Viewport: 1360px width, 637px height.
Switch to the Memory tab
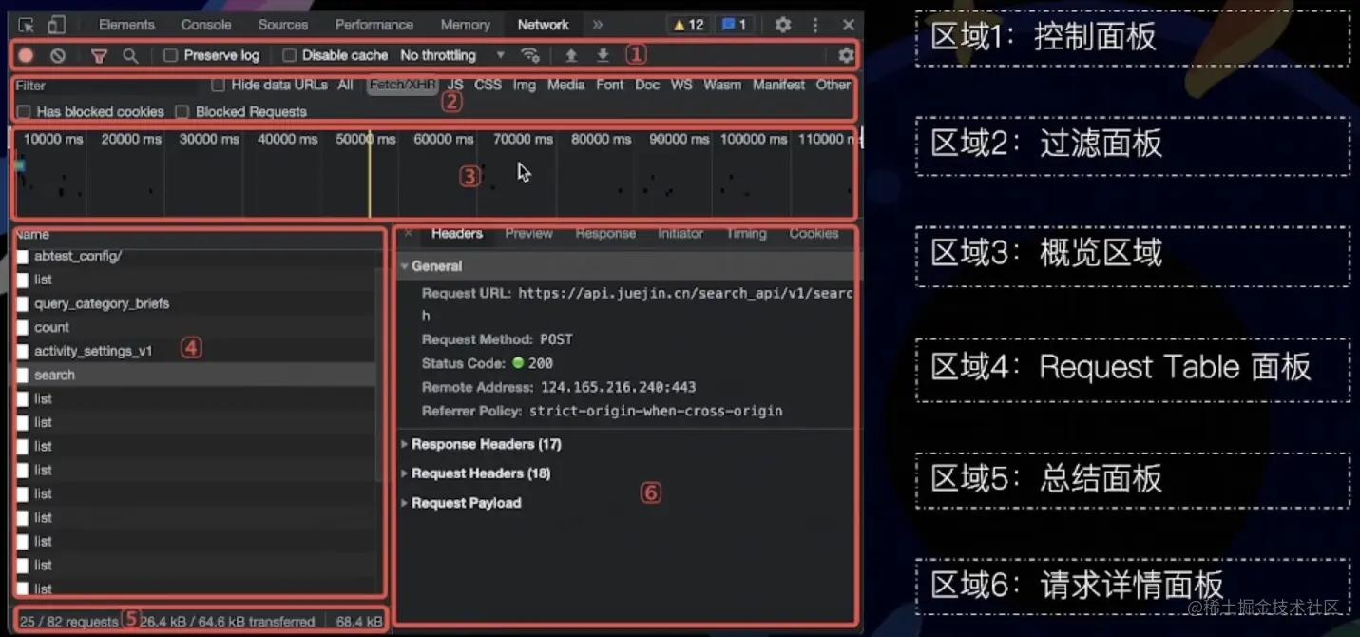tap(466, 25)
